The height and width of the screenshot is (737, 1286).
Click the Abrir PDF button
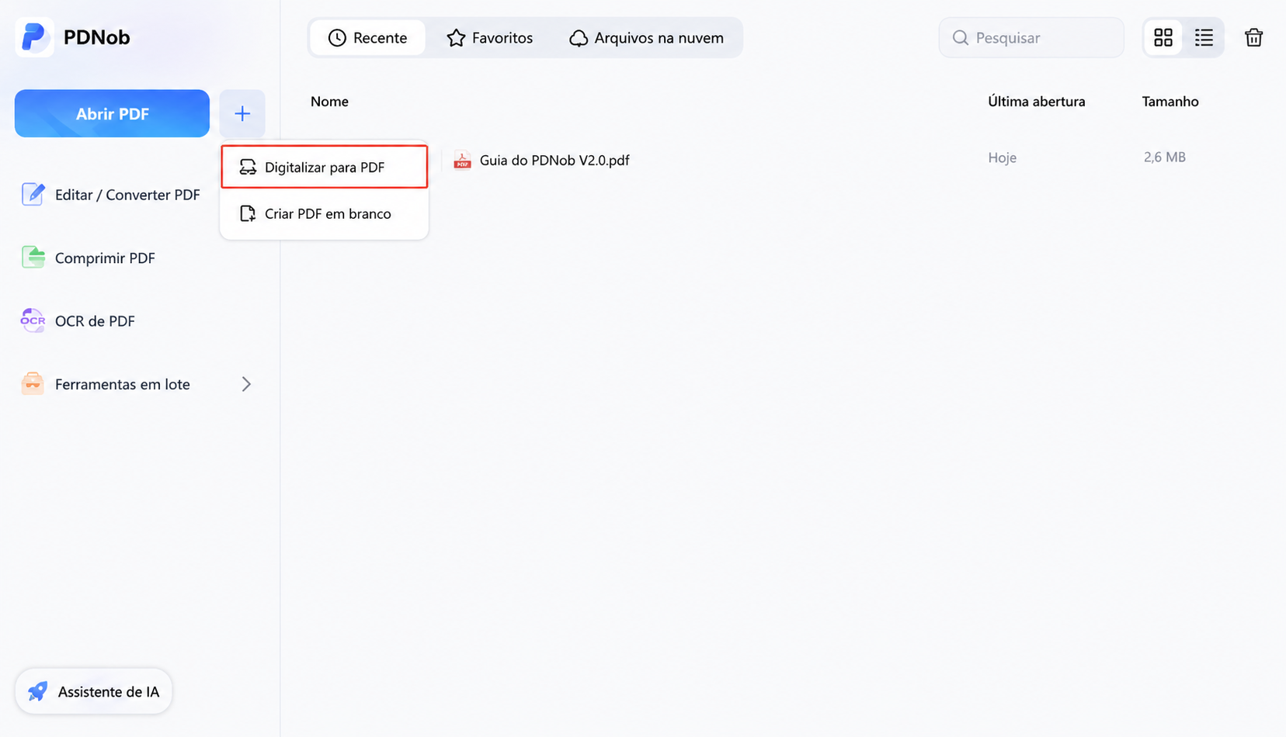tap(112, 114)
